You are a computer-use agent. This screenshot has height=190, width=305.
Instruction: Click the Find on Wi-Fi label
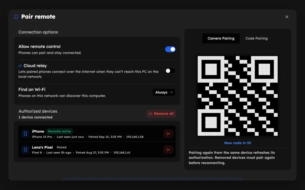pos(32,89)
